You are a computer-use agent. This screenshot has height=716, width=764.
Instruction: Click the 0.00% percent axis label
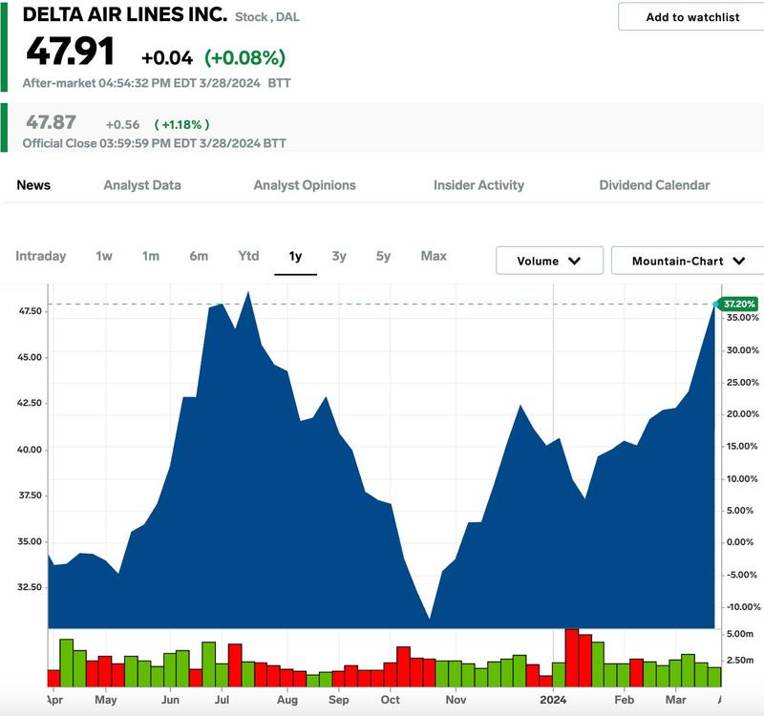[x=740, y=542]
